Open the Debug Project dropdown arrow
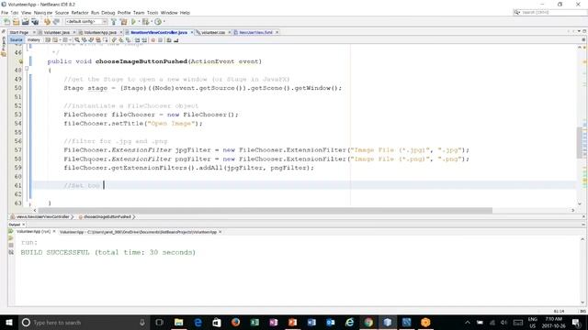 coord(151,22)
